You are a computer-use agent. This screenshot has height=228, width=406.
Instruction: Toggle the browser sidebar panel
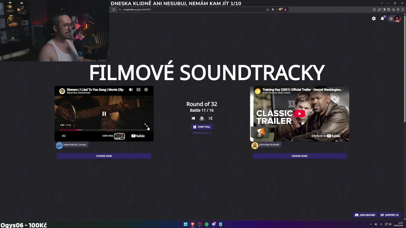click(x=384, y=9)
